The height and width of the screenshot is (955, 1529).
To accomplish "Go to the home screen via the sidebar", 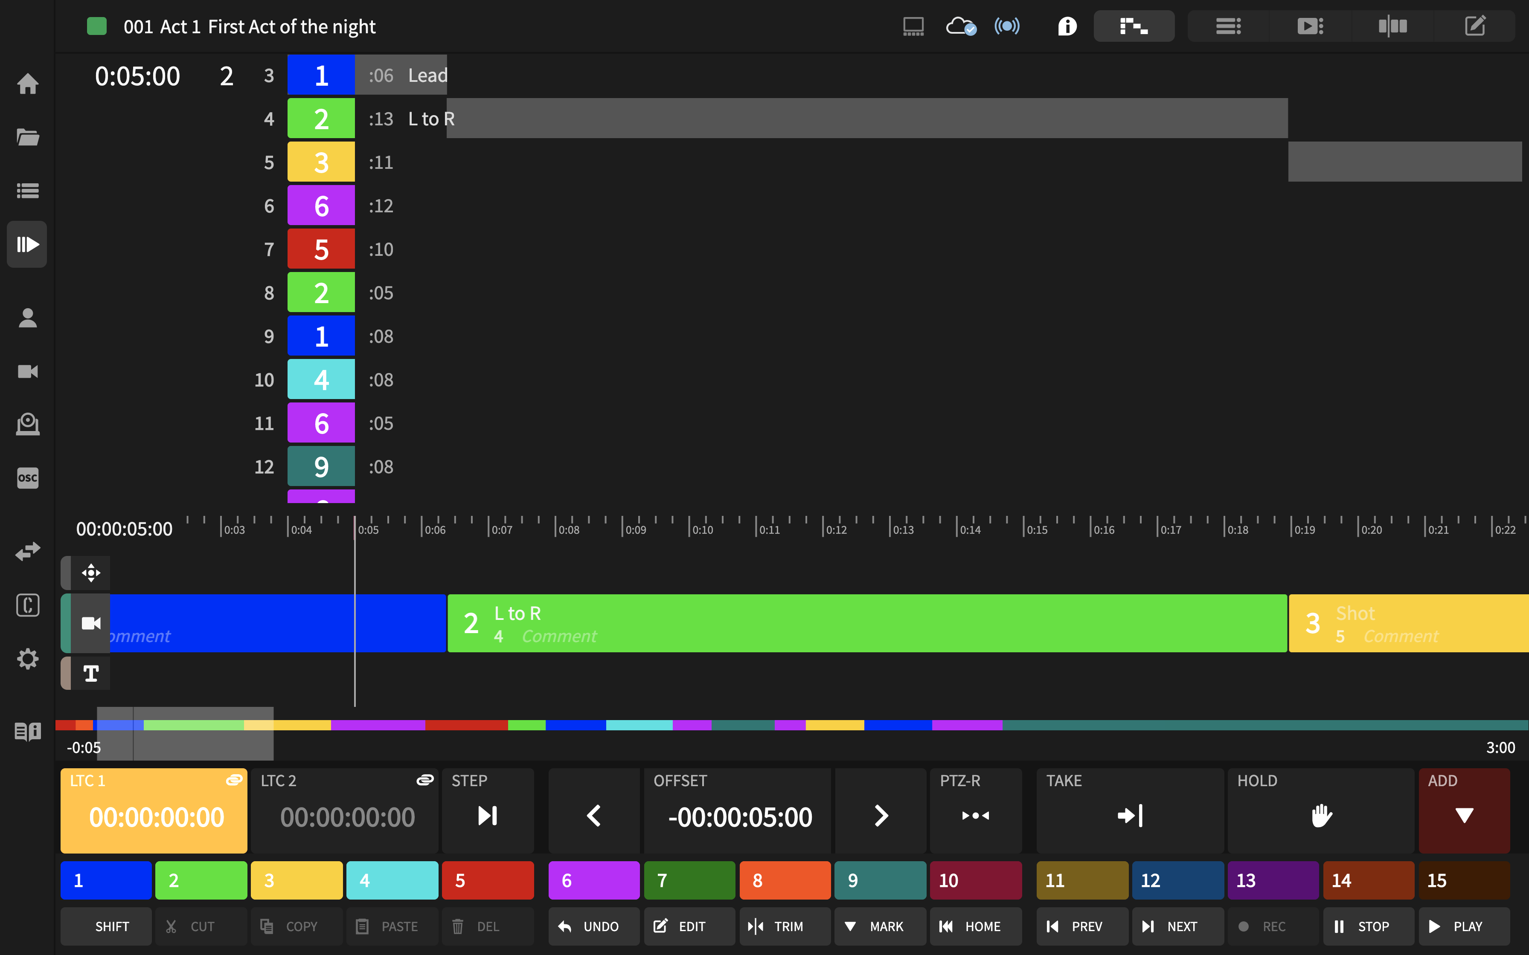I will pos(28,84).
